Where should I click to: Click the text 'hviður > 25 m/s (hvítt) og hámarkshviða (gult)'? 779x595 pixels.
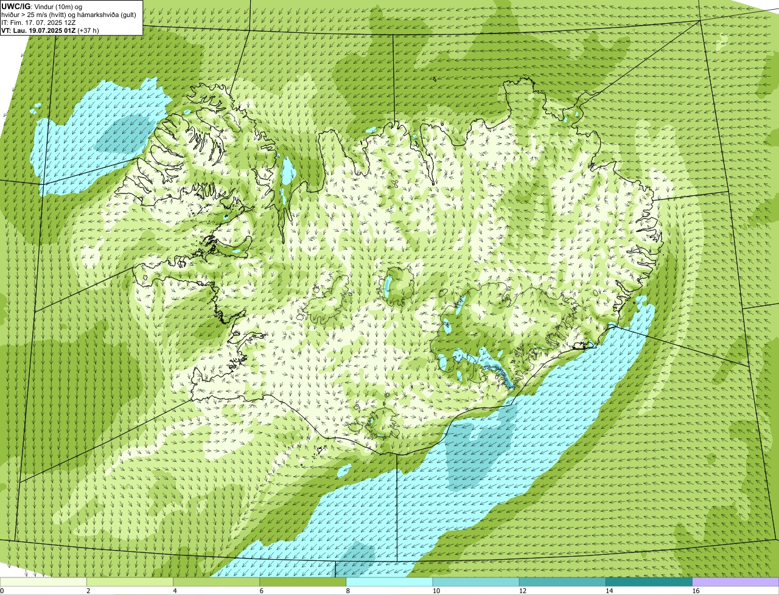tap(69, 14)
